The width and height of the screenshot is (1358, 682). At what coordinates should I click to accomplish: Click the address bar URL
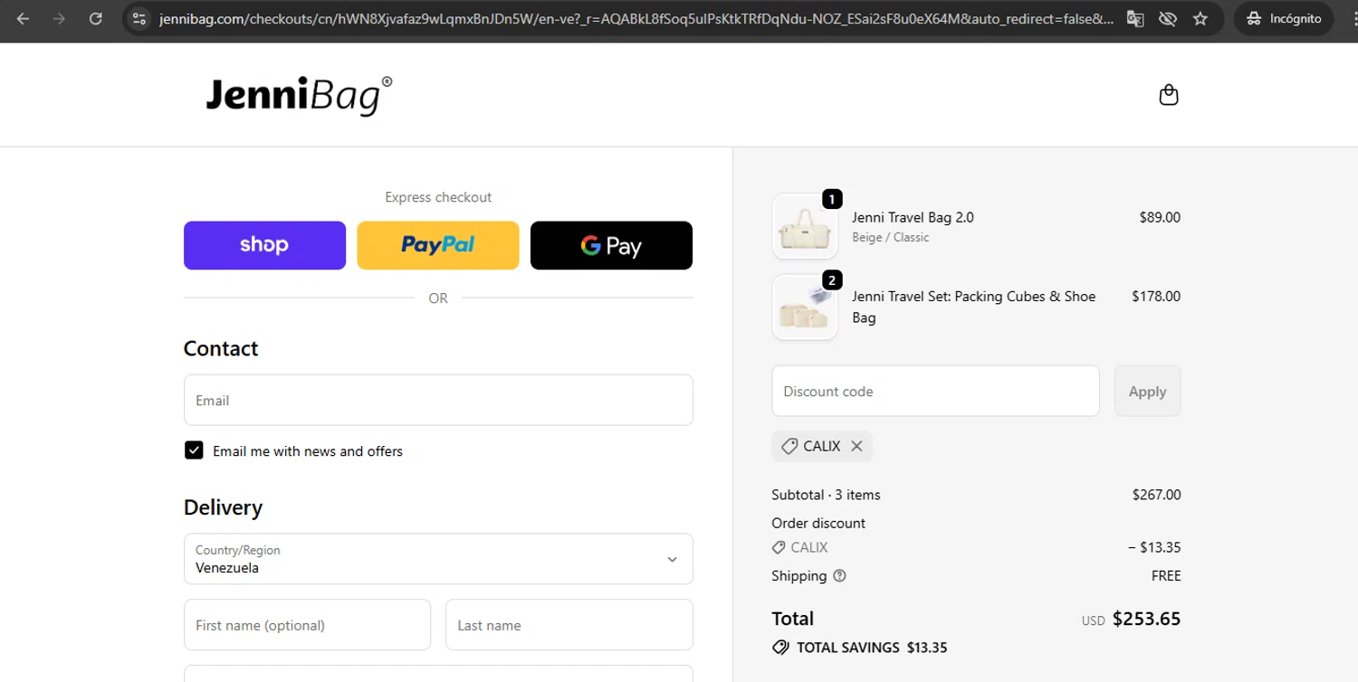[x=636, y=18]
